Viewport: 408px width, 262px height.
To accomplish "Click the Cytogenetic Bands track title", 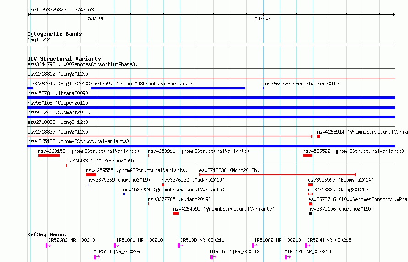I will point(55,34).
